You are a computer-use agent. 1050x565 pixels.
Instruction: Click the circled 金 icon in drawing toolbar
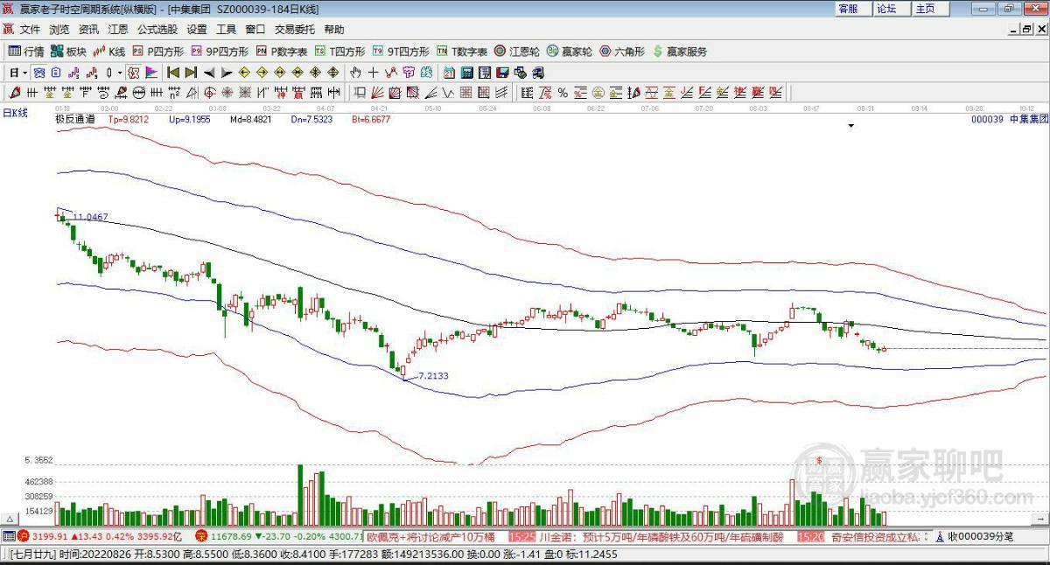click(598, 92)
